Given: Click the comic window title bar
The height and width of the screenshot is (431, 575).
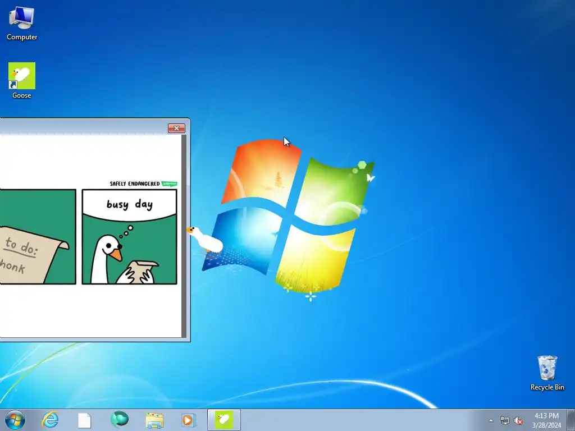Looking at the screenshot, I should [x=84, y=127].
